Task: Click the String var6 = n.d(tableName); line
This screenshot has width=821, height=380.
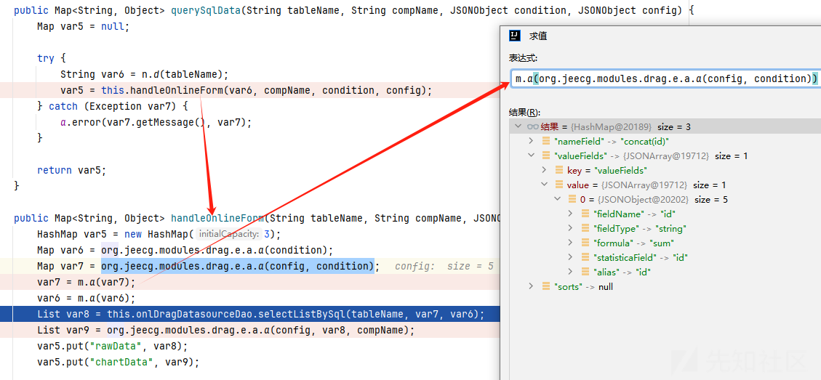Action: pyautogui.click(x=145, y=74)
